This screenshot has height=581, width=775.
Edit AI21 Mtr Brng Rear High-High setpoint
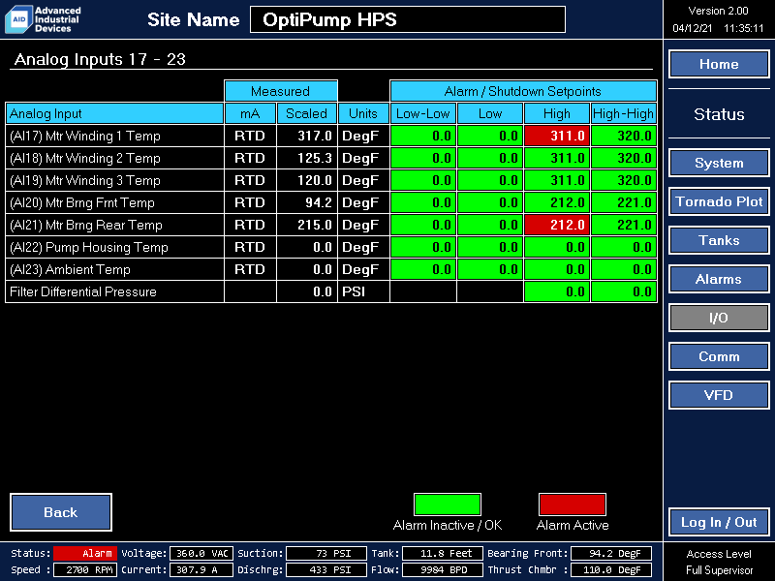(624, 225)
